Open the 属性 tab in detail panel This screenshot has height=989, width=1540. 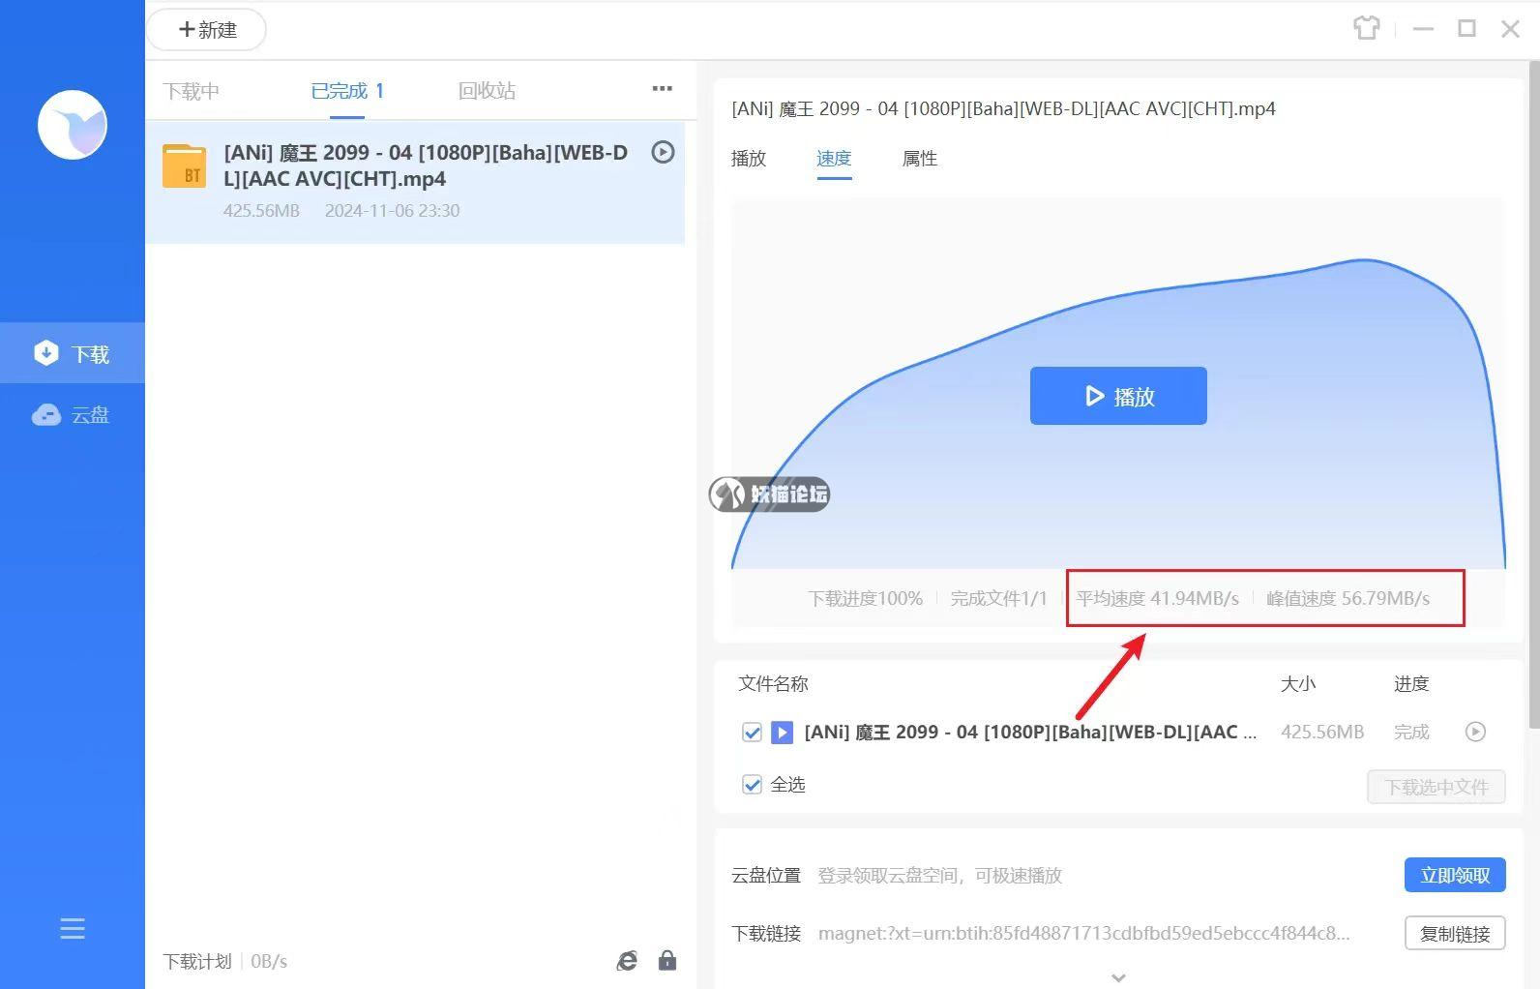point(920,159)
